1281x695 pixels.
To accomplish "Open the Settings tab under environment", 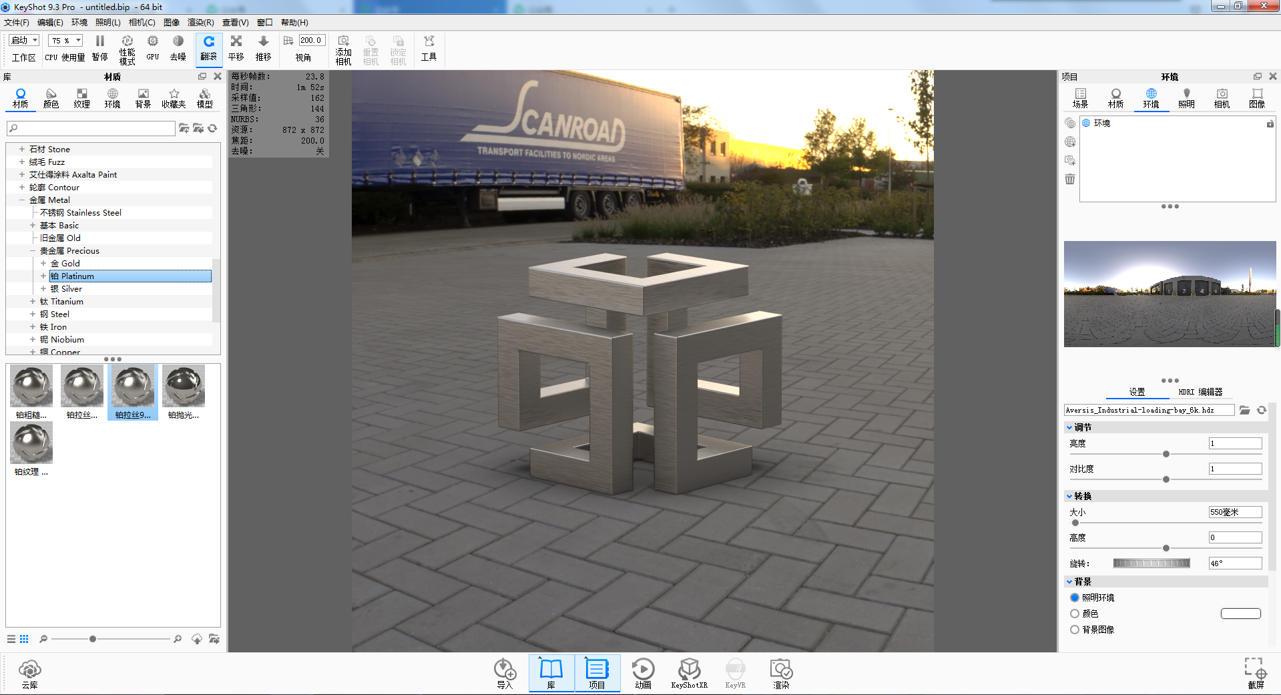I will 1137,392.
